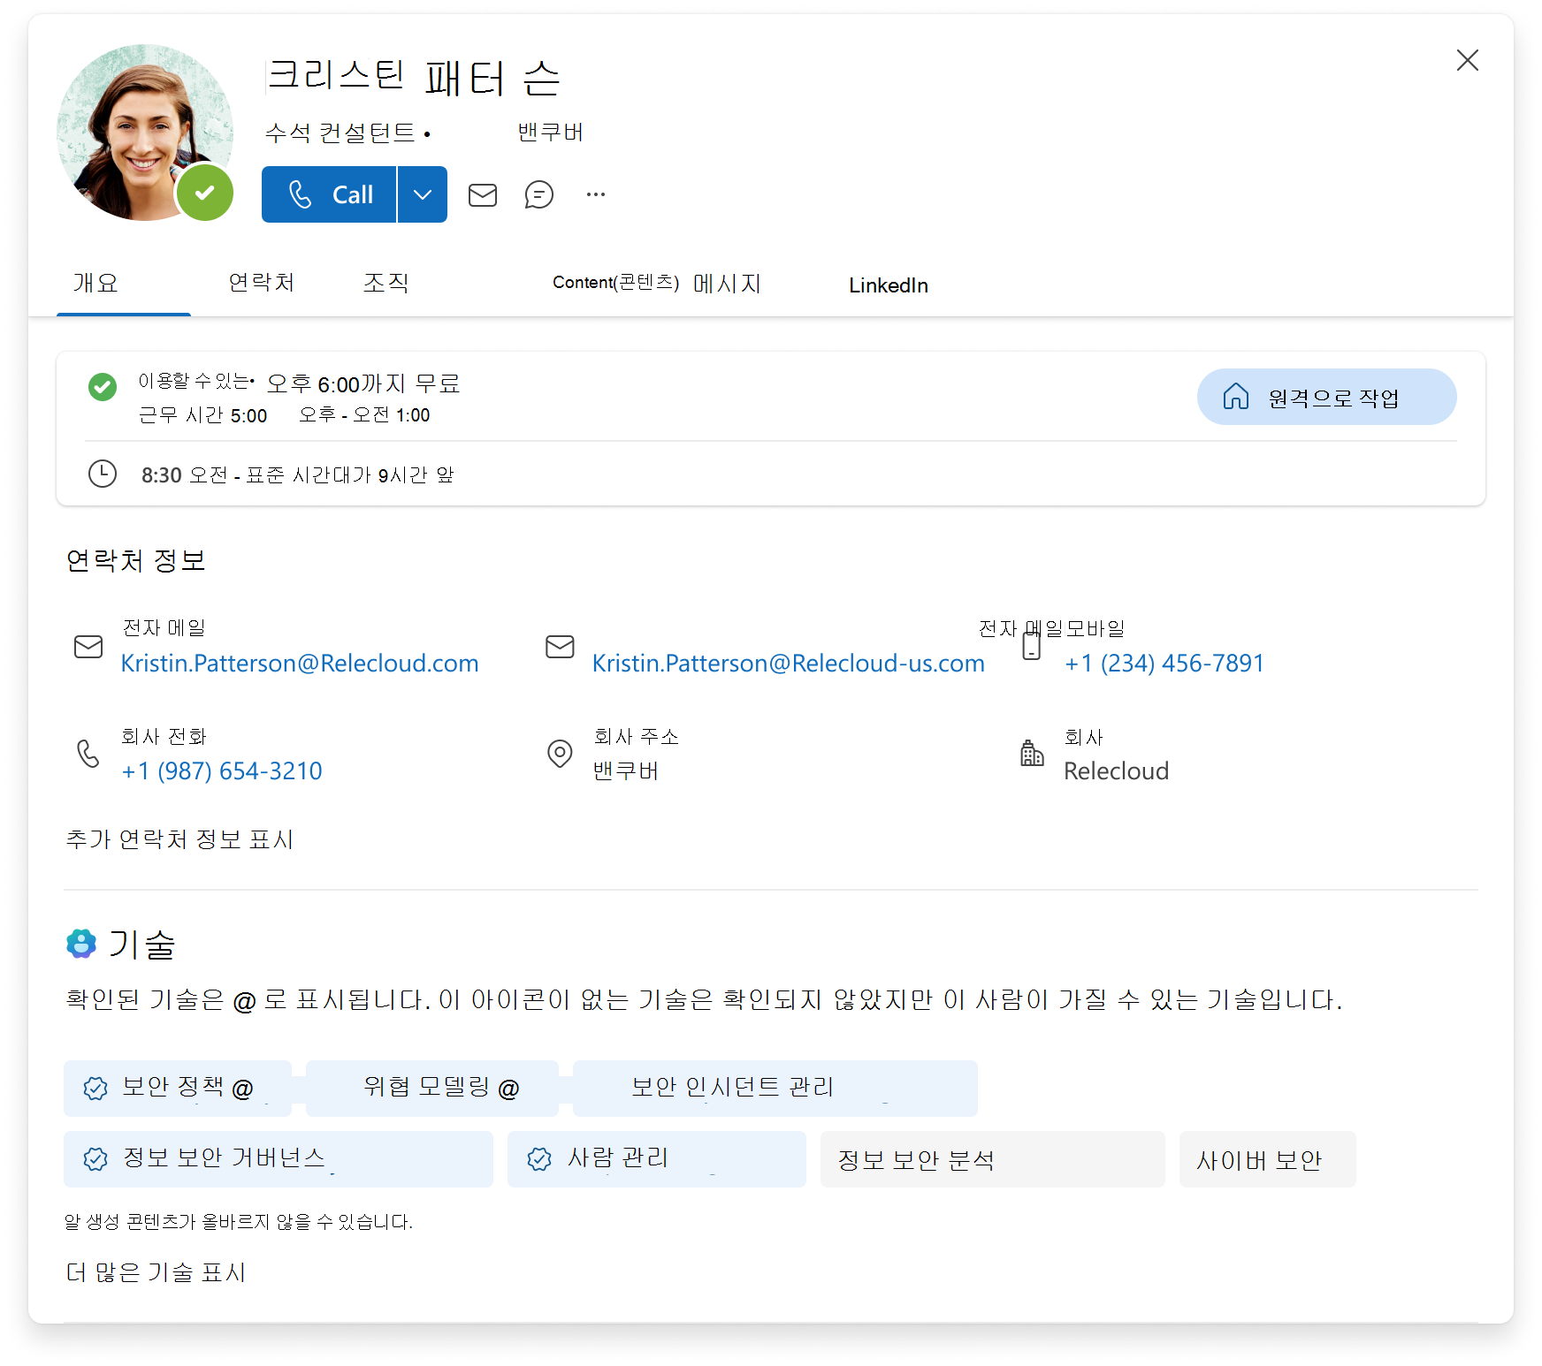Screen dimensions: 1542x1366
Task: Expand the Call options dropdown arrow
Action: [x=423, y=194]
